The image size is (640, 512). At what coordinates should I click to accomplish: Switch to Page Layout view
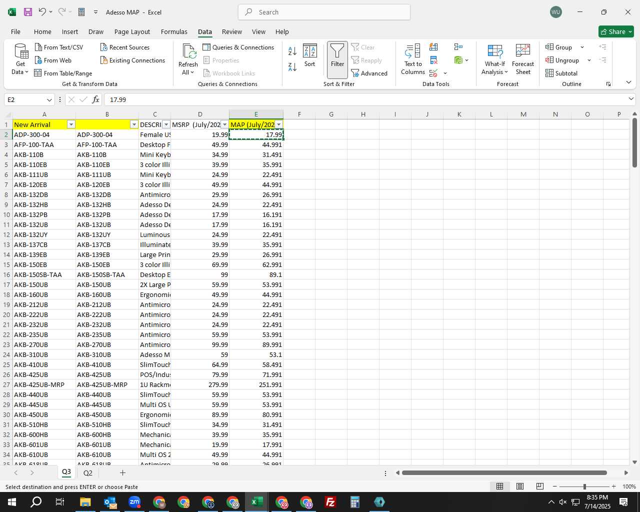(519, 486)
